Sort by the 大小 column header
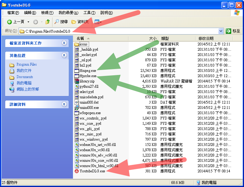The width and height of the screenshot is (244, 187). (x=143, y=38)
